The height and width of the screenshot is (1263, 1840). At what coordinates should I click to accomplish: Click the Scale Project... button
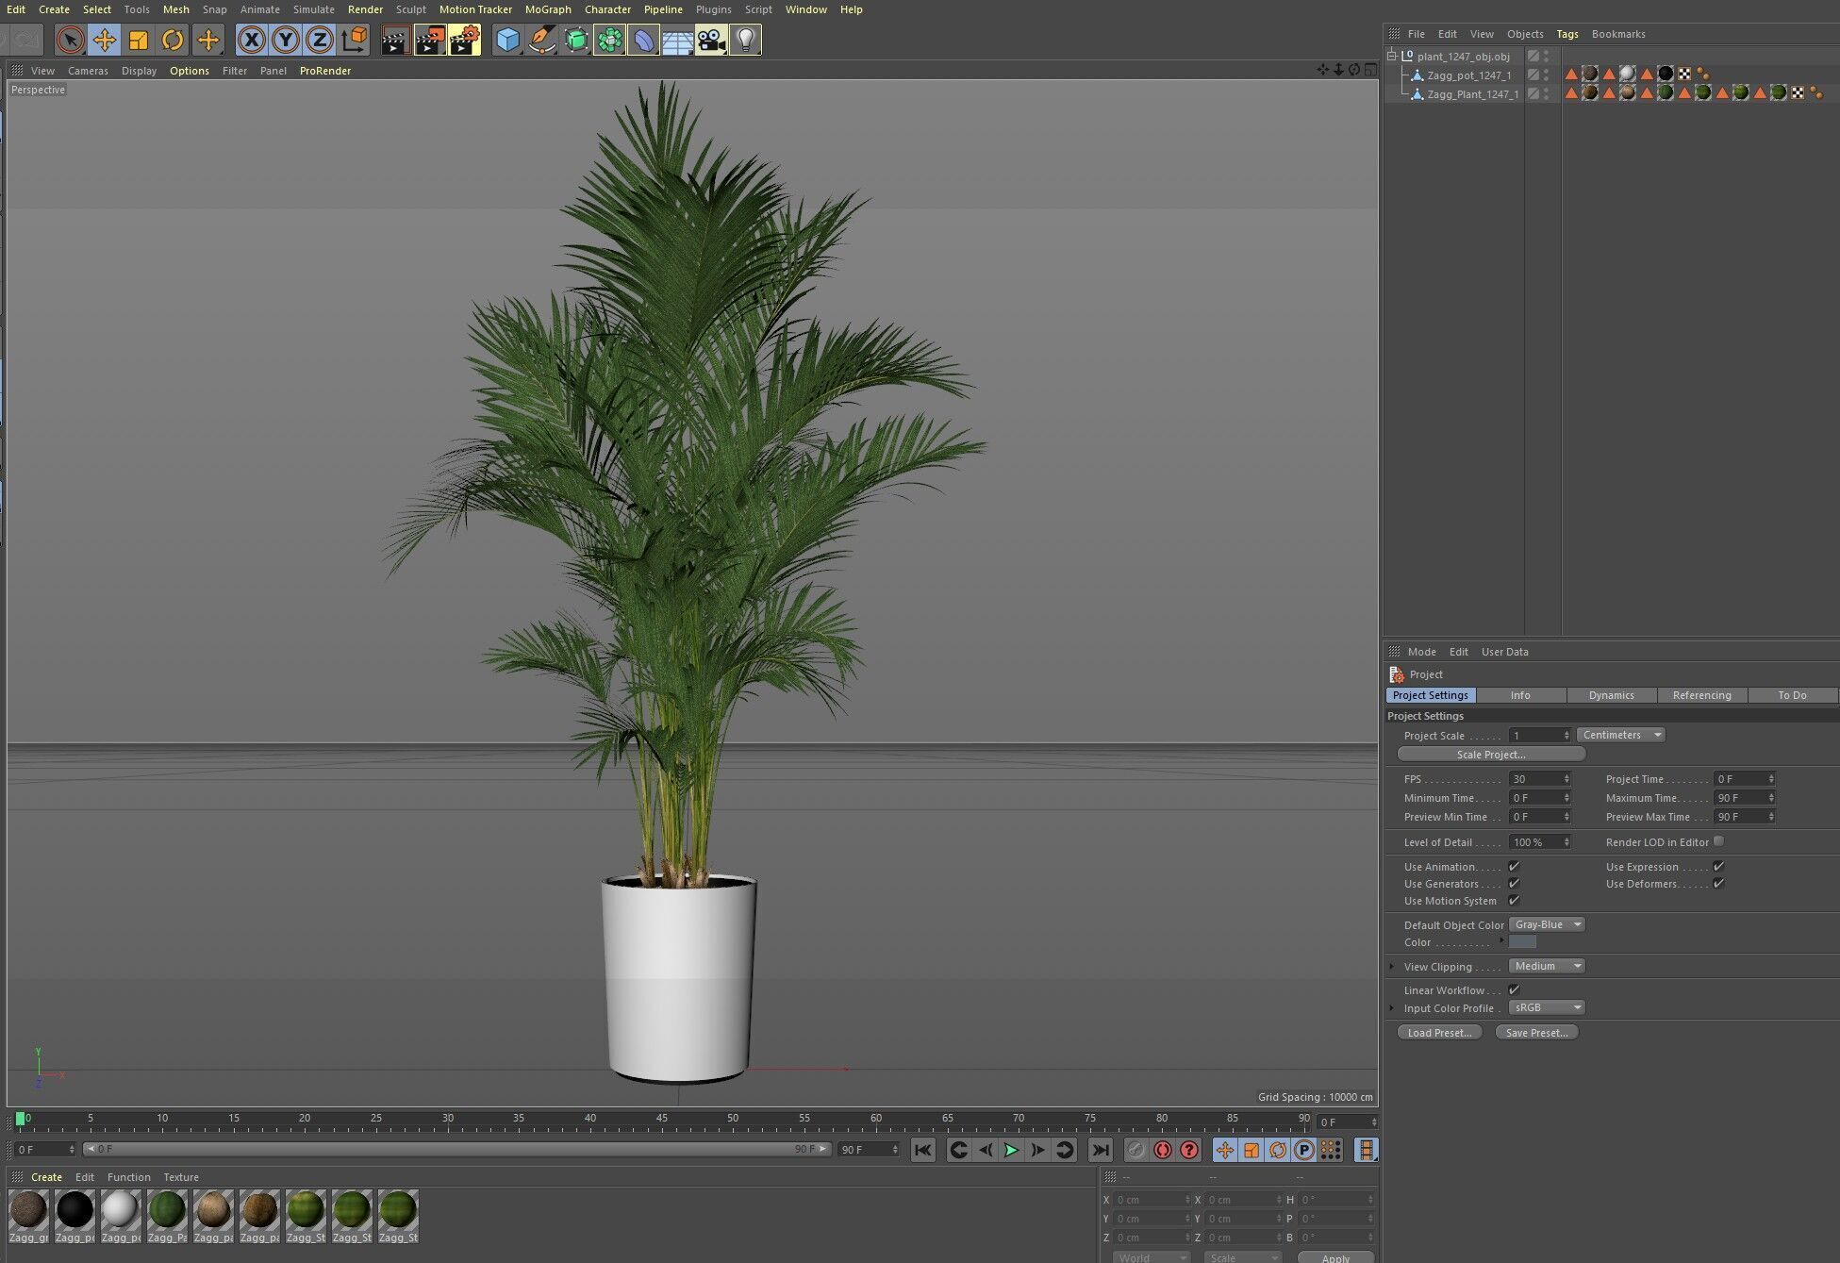[1491, 755]
